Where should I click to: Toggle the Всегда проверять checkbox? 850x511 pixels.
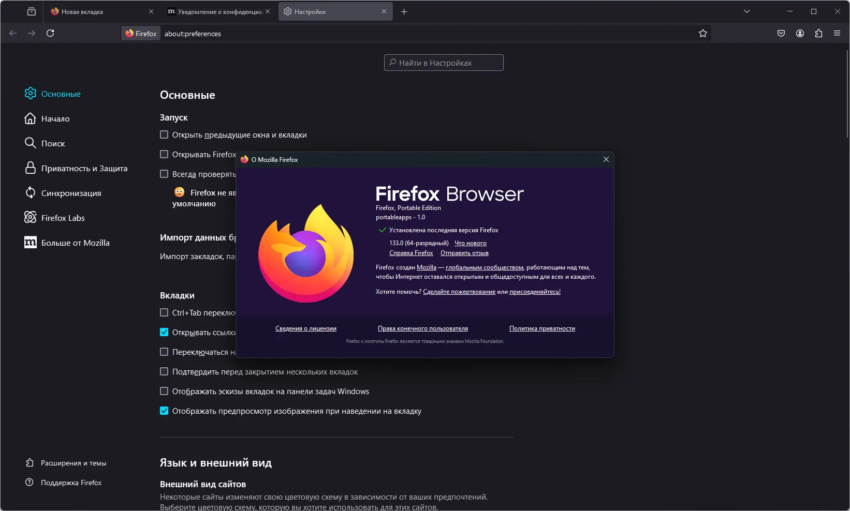[x=164, y=174]
